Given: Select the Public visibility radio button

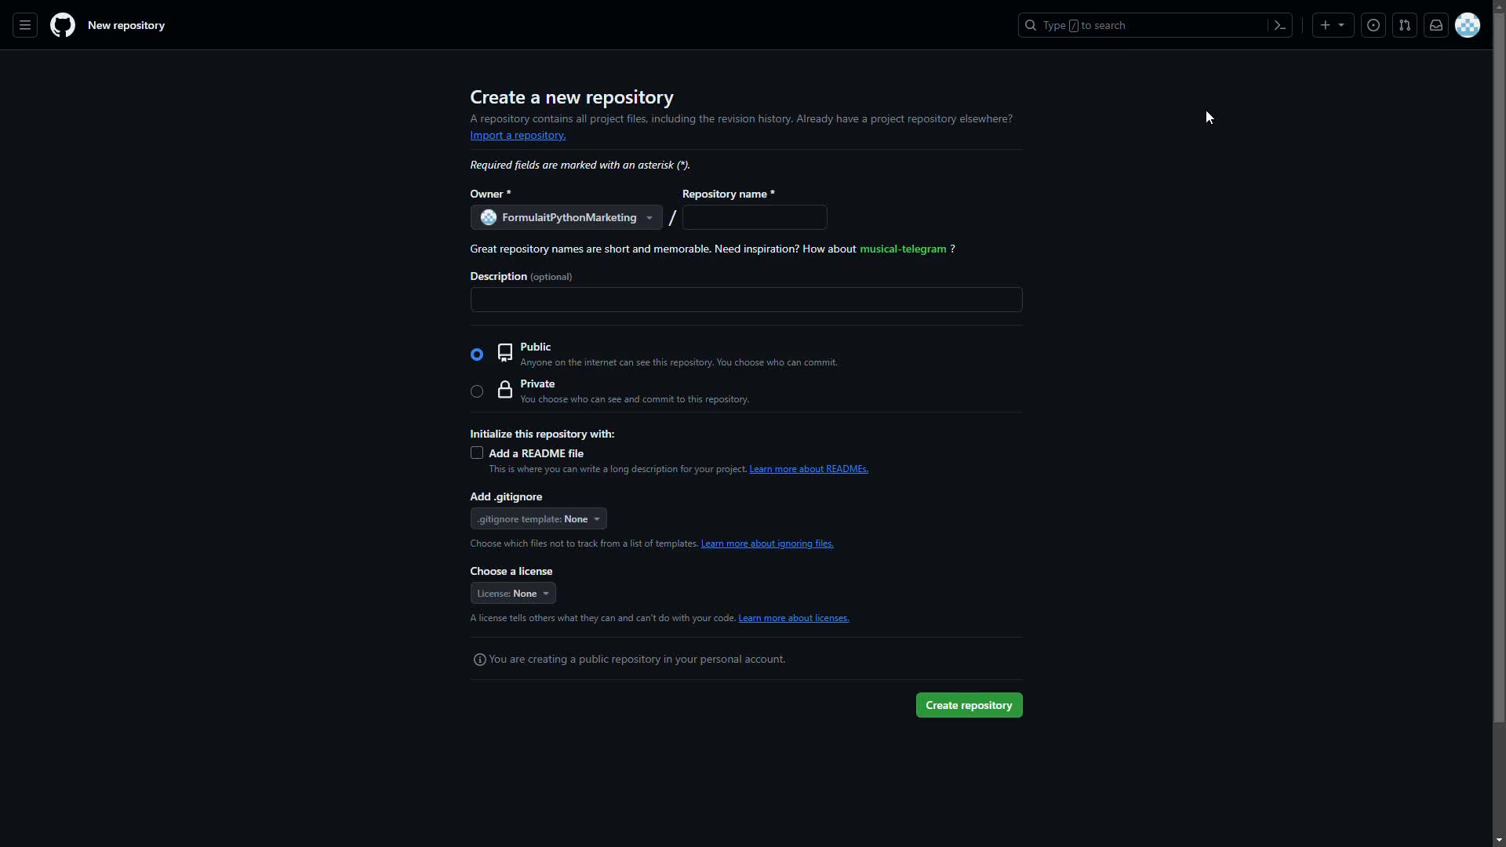Looking at the screenshot, I should pos(477,354).
